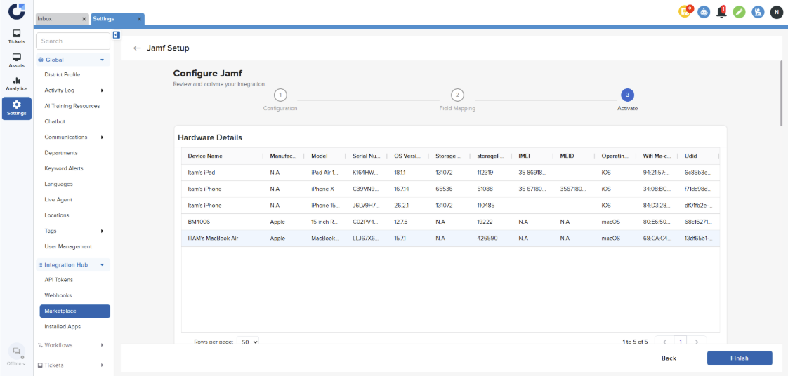Click the green pencil edit icon
The image size is (788, 376).
740,12
